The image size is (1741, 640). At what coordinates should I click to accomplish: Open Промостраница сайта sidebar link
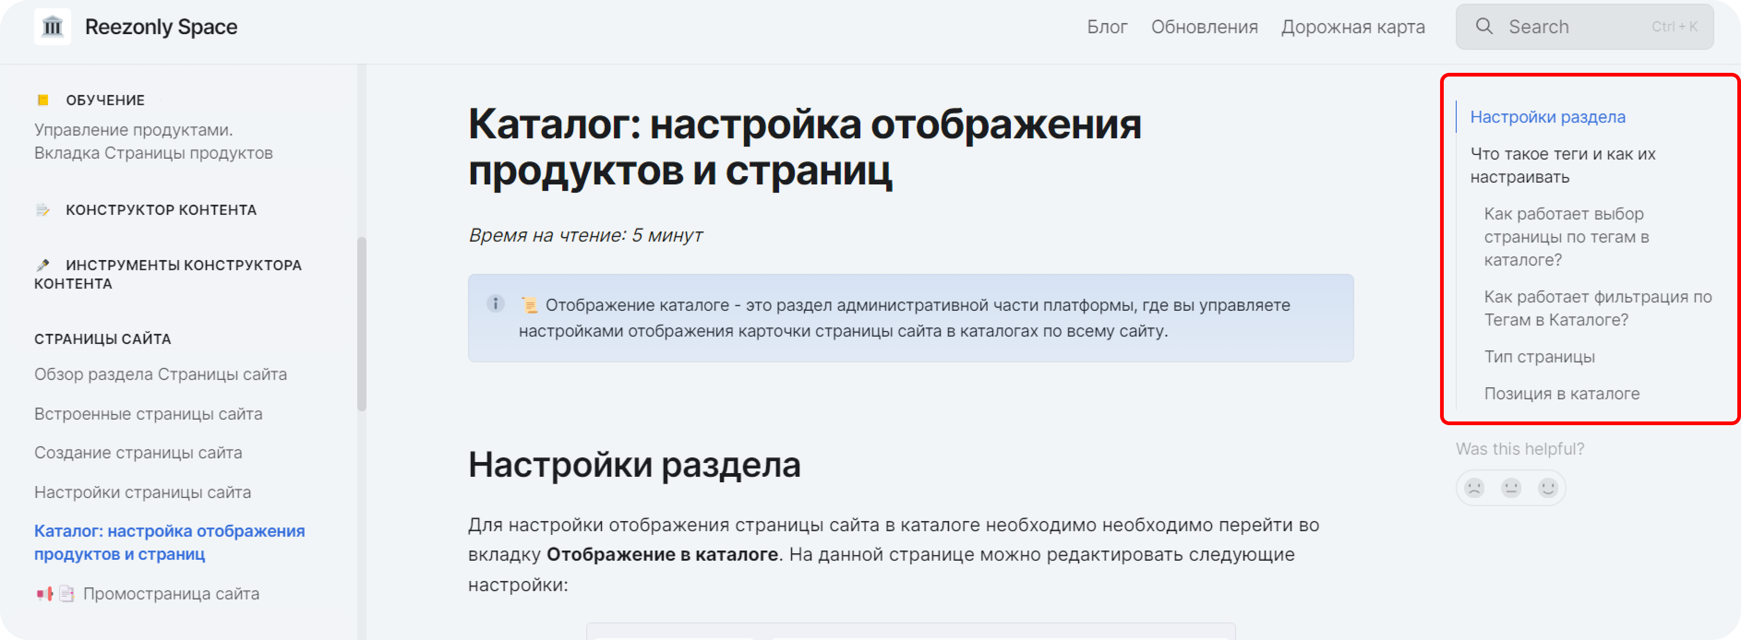coord(171,593)
